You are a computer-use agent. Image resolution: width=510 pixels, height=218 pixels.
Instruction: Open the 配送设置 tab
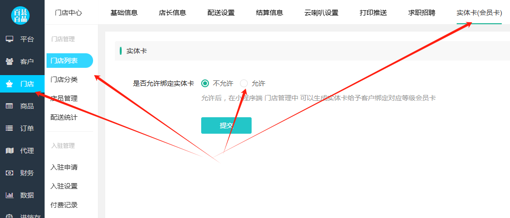pyautogui.click(x=221, y=13)
